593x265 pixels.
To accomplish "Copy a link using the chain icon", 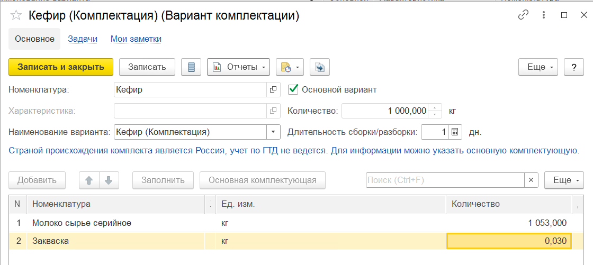I will (x=523, y=15).
